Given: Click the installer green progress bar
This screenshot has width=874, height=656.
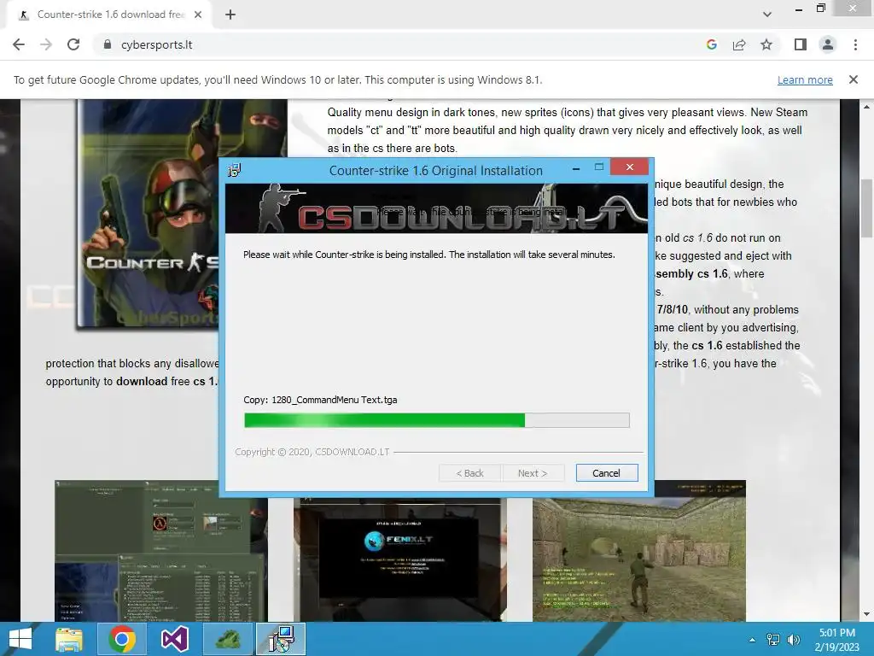Looking at the screenshot, I should click(436, 420).
